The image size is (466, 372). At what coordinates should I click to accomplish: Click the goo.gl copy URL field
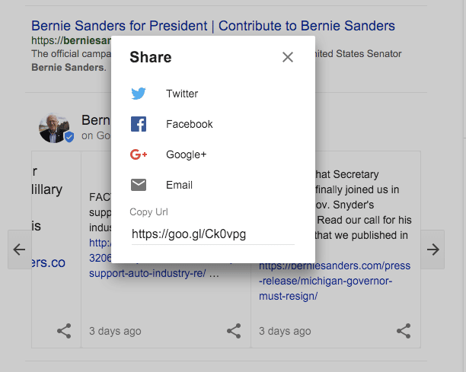point(212,234)
